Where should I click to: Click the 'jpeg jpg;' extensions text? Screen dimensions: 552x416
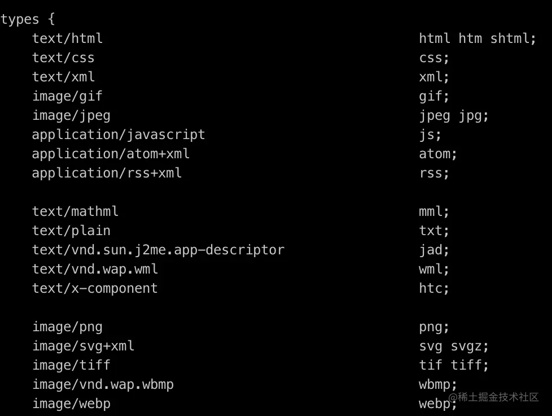pyautogui.click(x=453, y=115)
